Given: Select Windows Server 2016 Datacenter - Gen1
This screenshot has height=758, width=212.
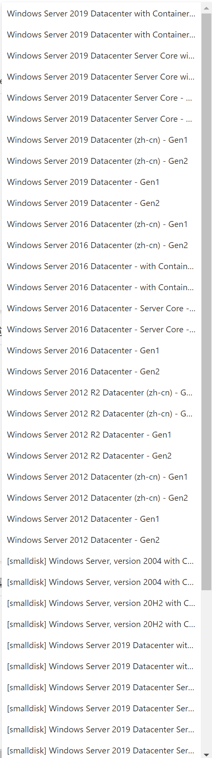Looking at the screenshot, I should click(101, 350).
